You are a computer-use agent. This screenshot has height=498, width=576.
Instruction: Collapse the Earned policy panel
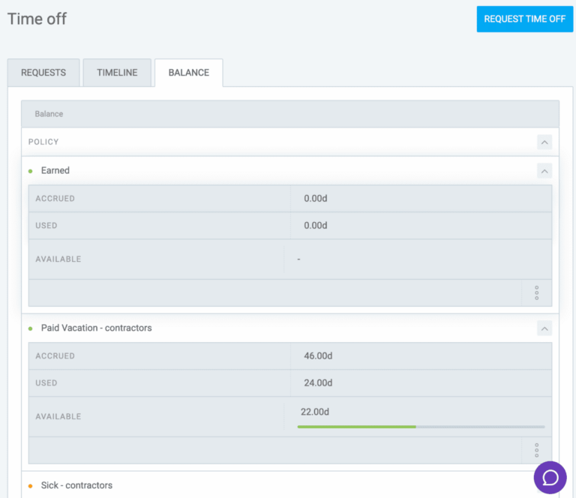tap(544, 171)
